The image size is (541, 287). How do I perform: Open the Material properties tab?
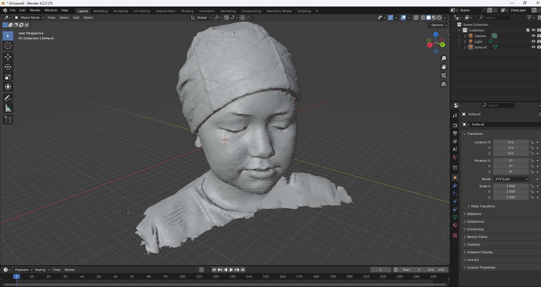tap(455, 225)
